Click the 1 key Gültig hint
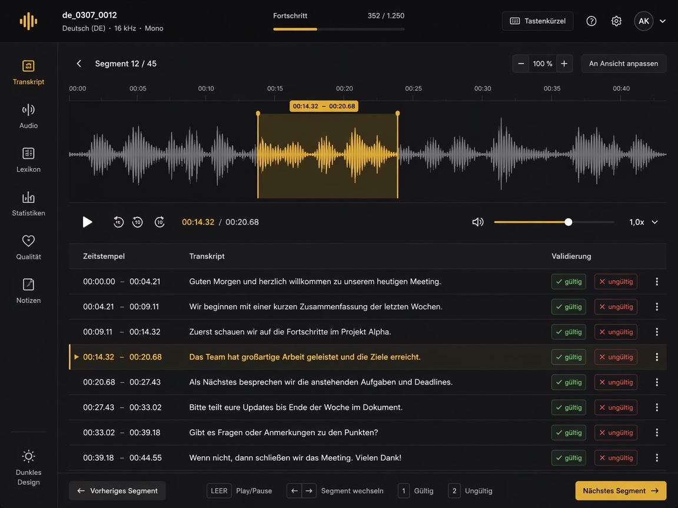Viewport: 678px width, 508px height. tap(403, 491)
